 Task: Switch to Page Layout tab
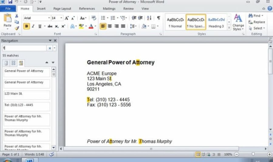(x=62, y=8)
